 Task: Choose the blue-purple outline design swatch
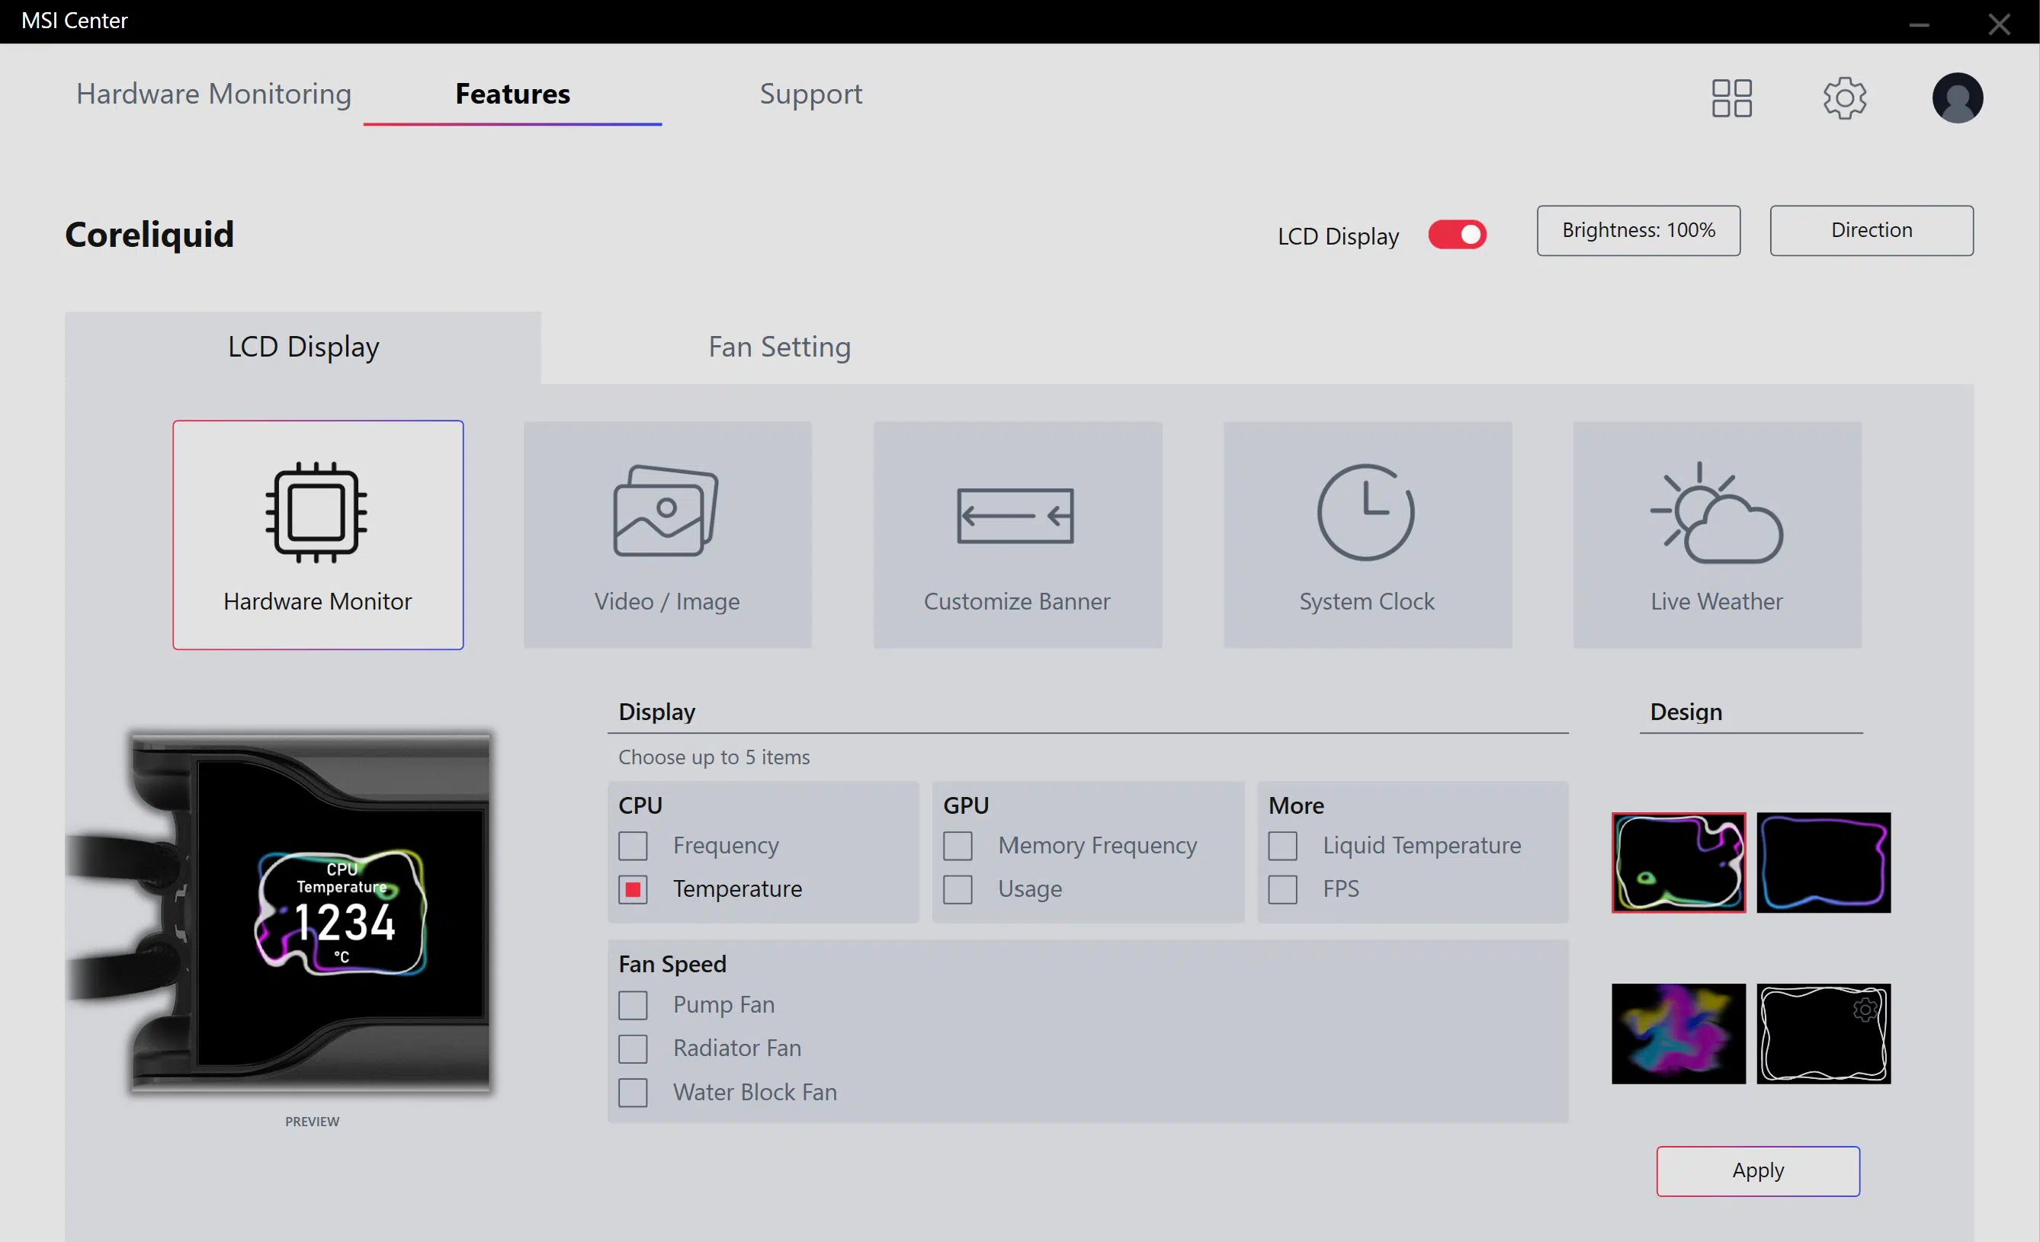click(x=1824, y=863)
